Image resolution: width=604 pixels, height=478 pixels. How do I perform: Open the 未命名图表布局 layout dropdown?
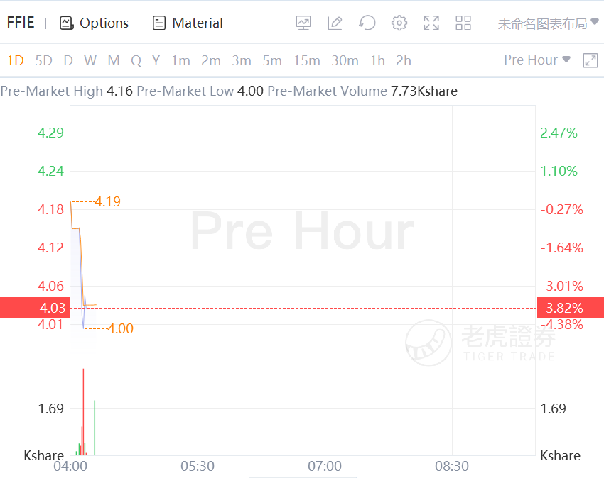[547, 23]
